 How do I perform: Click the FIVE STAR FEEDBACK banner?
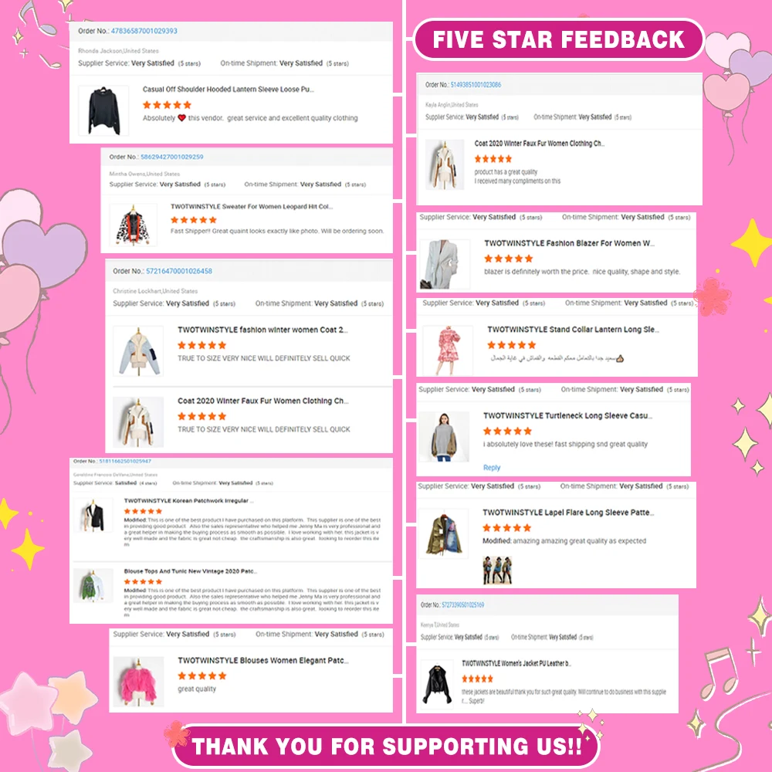pos(559,39)
